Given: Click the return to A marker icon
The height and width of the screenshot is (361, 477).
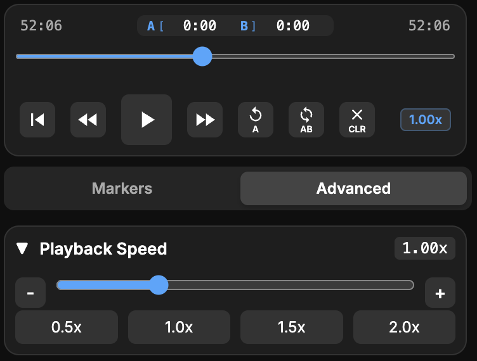Looking at the screenshot, I should coord(256,120).
